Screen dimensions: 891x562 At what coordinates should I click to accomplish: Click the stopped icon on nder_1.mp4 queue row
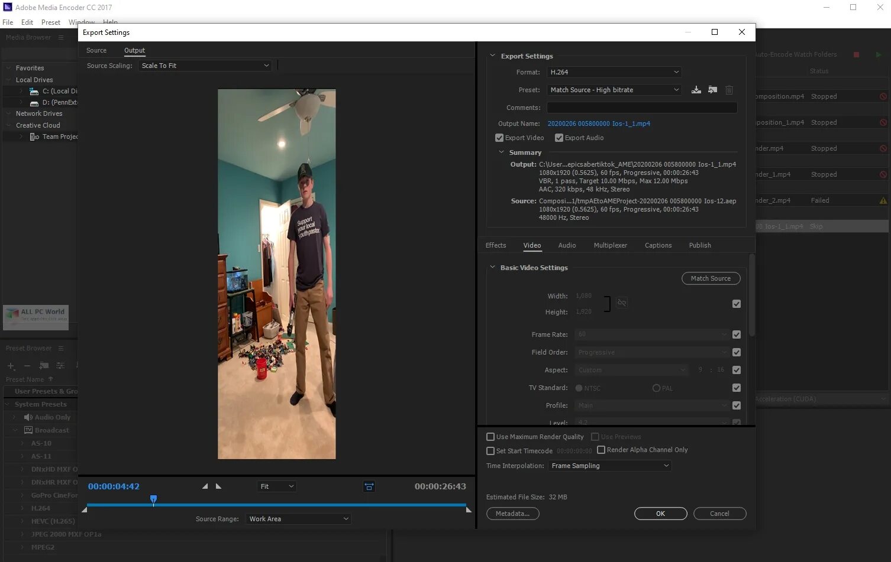point(883,174)
